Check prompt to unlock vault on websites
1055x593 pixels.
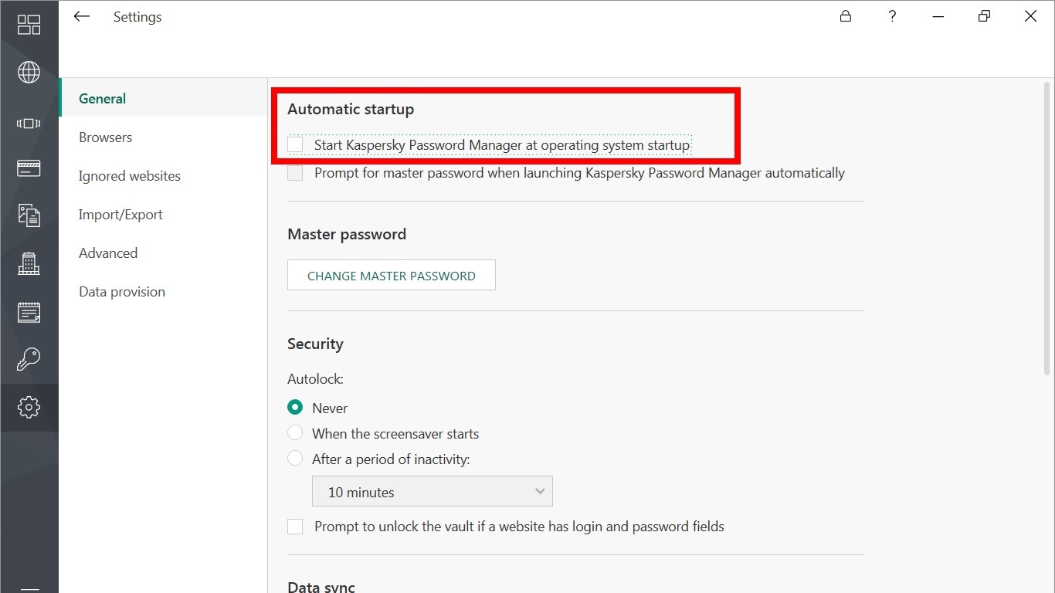coord(295,527)
